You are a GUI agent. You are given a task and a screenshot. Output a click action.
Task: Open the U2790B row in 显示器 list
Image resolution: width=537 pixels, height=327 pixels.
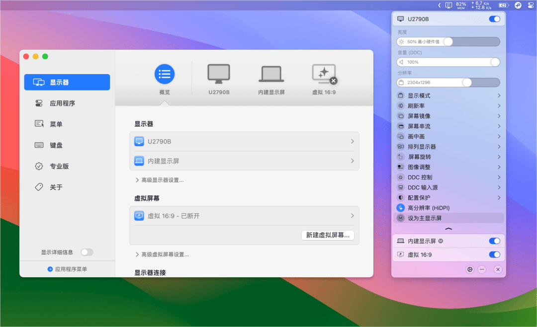[x=244, y=142]
